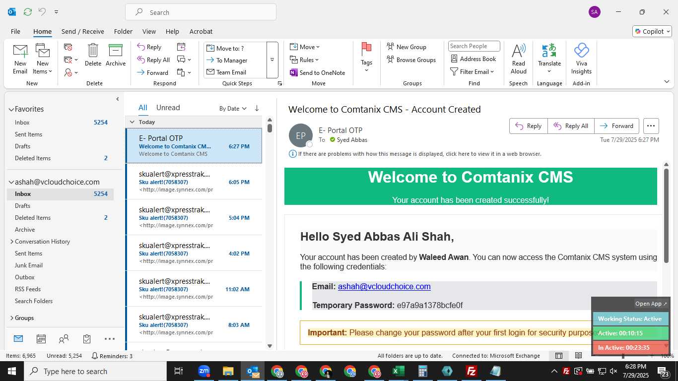This screenshot has height=381, width=678.
Task: Expand the Quick Steps gallery
Action: (272, 60)
